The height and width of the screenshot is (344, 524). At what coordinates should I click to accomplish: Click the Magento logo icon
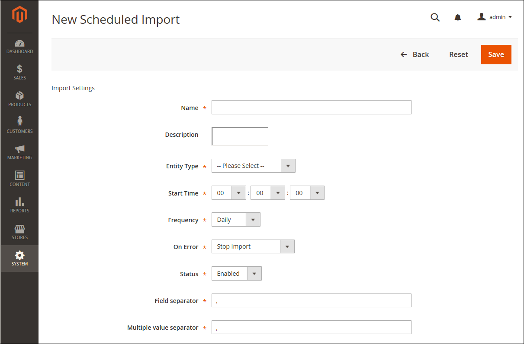click(19, 15)
